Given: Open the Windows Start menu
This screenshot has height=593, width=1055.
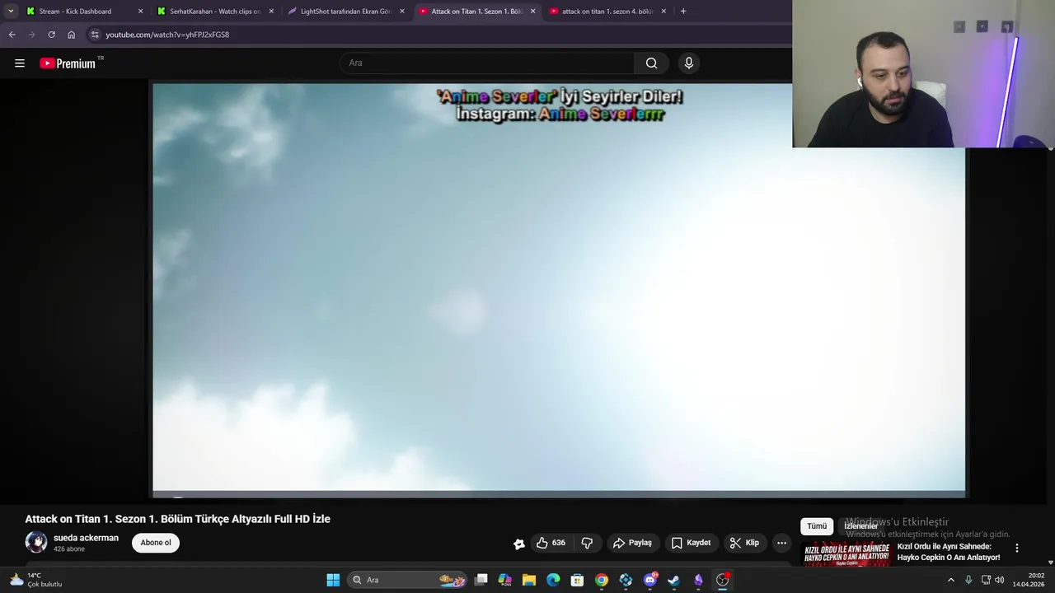Looking at the screenshot, I should click(333, 580).
